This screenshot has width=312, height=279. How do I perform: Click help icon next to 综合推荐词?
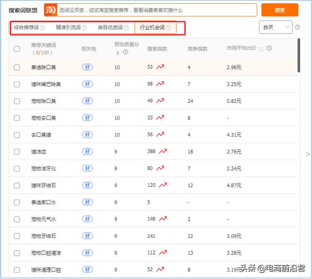tap(42, 28)
